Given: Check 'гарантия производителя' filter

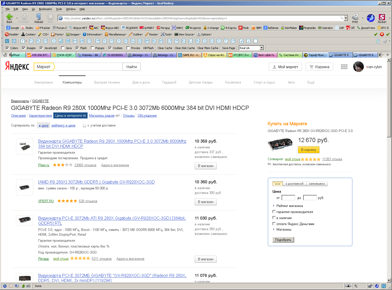Looking at the screenshot, I should pyautogui.click(x=274, y=212).
